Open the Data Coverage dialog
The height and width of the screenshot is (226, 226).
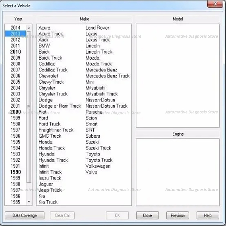coord(25,216)
